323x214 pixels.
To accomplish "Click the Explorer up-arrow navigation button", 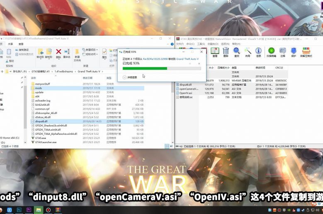I will 2,72.
